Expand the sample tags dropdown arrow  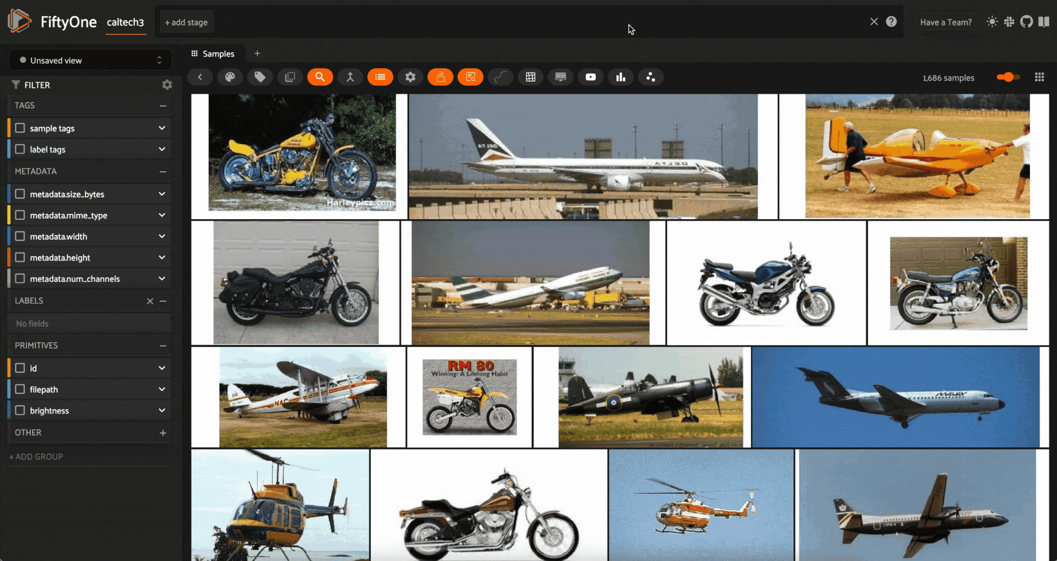coord(162,128)
